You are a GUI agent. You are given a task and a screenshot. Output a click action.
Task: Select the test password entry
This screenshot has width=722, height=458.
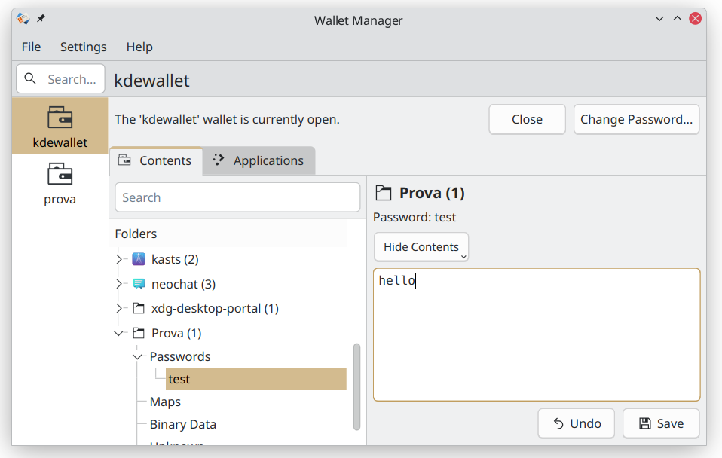[x=256, y=379]
